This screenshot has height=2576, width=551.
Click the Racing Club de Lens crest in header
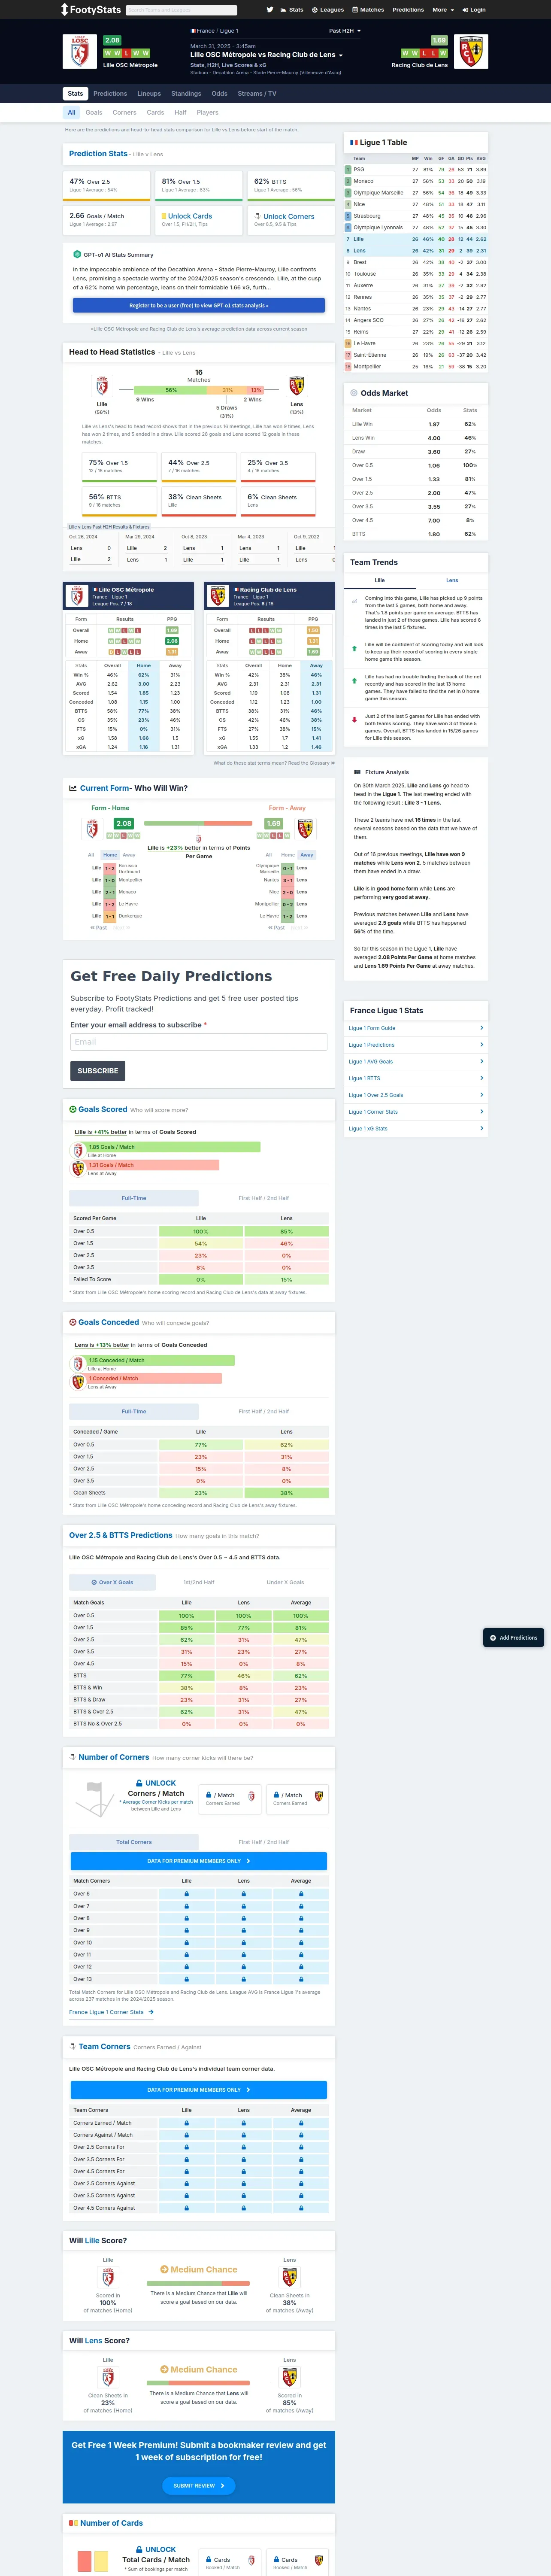tap(471, 52)
